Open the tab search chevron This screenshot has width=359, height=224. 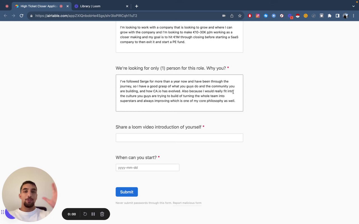pyautogui.click(x=353, y=6)
